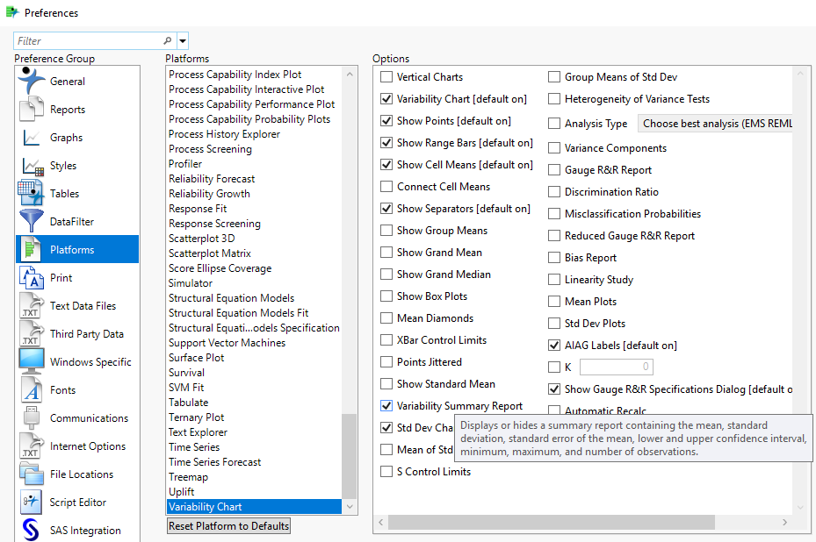Open the Graphs preference icon

[x=32, y=138]
